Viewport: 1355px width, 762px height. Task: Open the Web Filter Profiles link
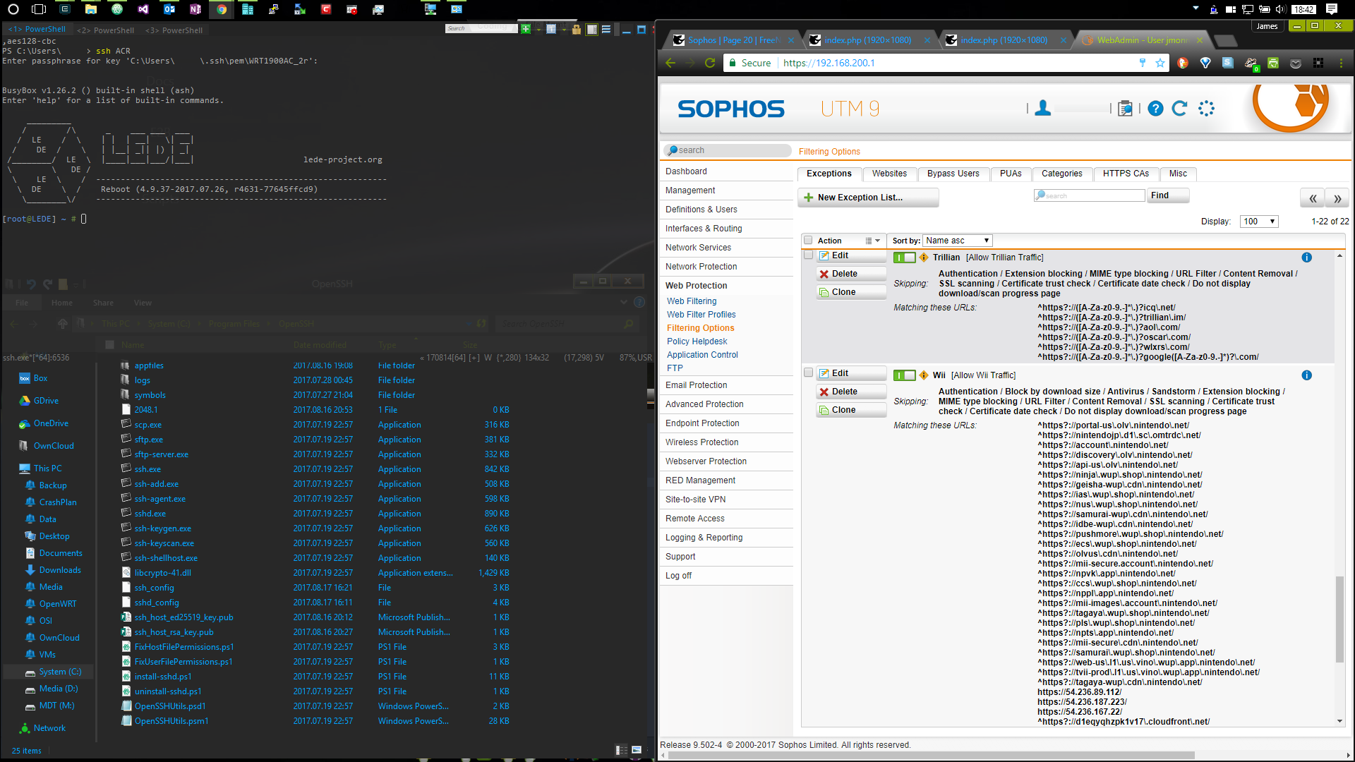coord(701,315)
